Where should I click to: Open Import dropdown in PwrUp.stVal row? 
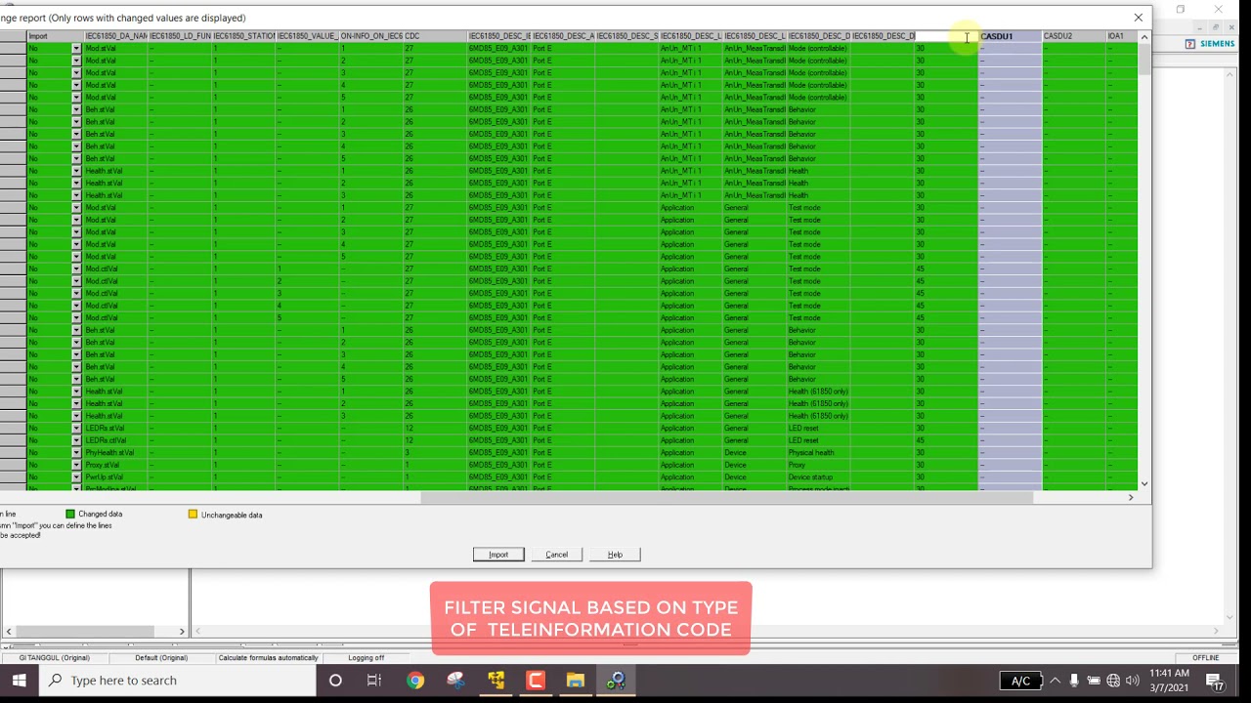(x=76, y=477)
